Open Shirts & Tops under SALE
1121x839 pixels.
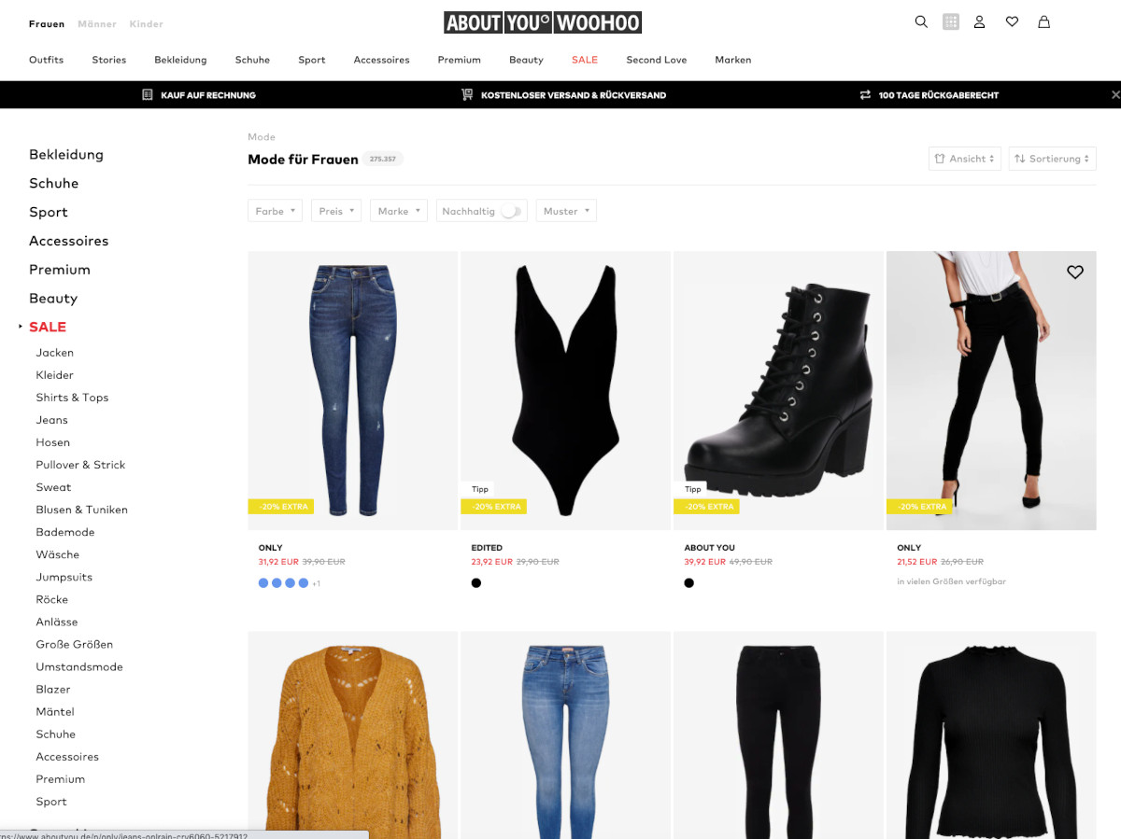point(72,398)
